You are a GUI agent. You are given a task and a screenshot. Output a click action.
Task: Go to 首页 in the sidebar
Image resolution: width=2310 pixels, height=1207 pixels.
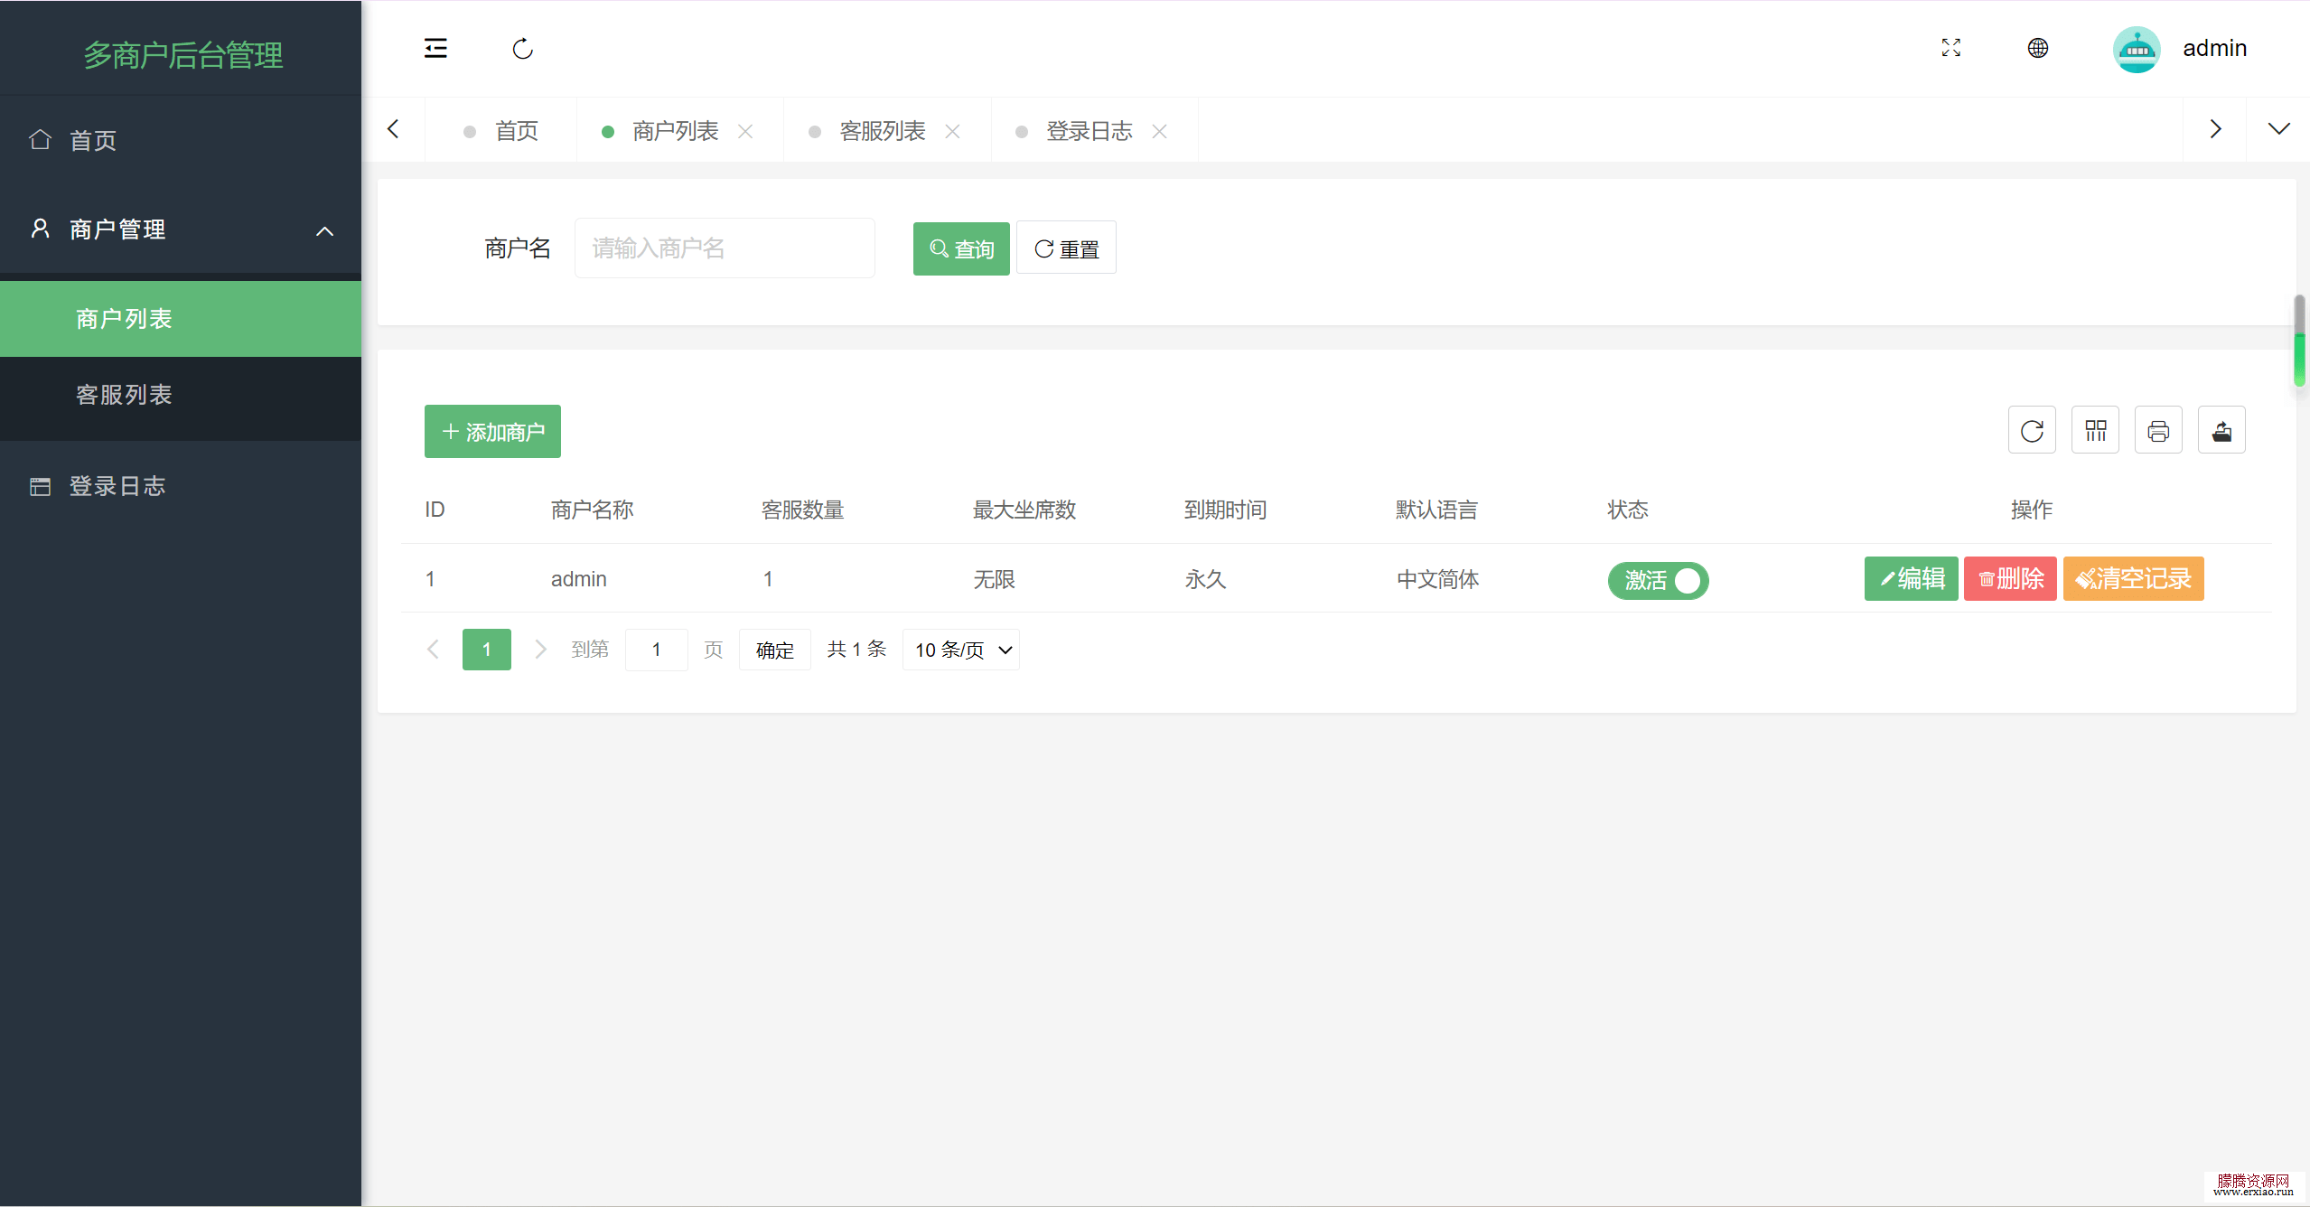click(x=181, y=140)
